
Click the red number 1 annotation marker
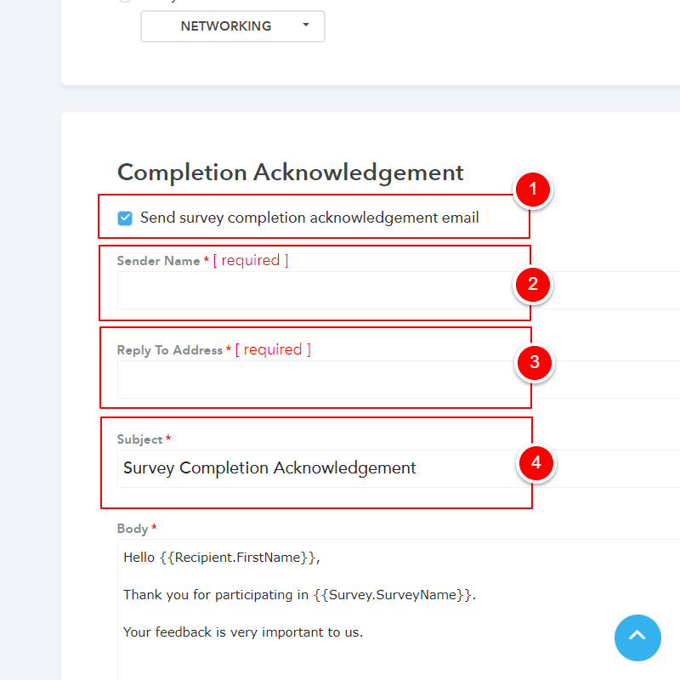click(533, 190)
